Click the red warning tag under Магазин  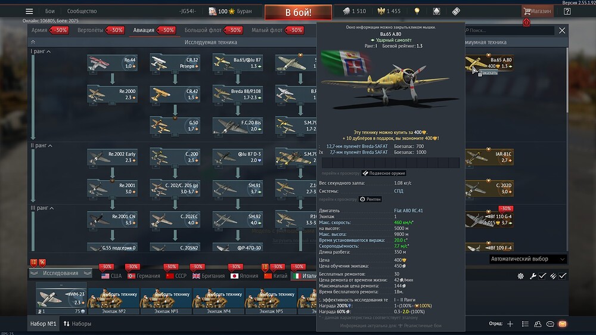(x=526, y=23)
